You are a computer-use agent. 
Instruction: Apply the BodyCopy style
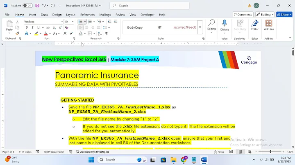(x=135, y=27)
